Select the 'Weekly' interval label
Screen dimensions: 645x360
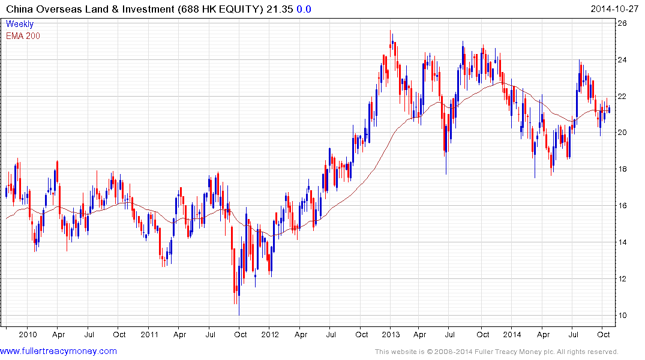pos(20,24)
